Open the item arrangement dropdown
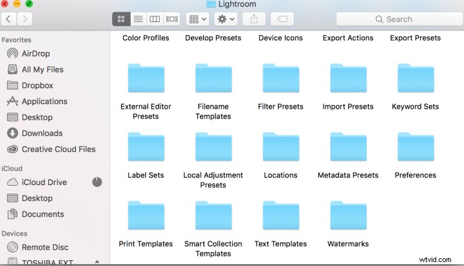The height and width of the screenshot is (266, 464). (197, 19)
